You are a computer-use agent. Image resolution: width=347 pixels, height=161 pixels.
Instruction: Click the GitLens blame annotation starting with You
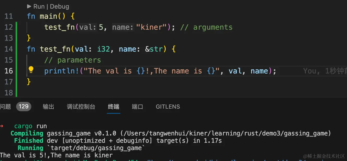[x=325, y=71]
